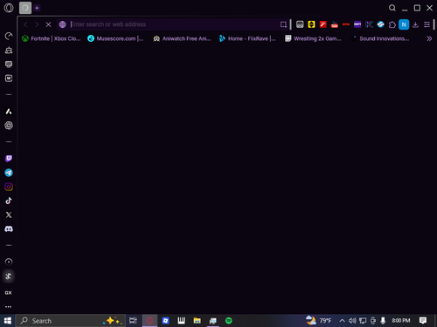The width and height of the screenshot is (437, 327).
Task: Take a snapshot with the capture icon
Action: pyautogui.click(x=283, y=24)
